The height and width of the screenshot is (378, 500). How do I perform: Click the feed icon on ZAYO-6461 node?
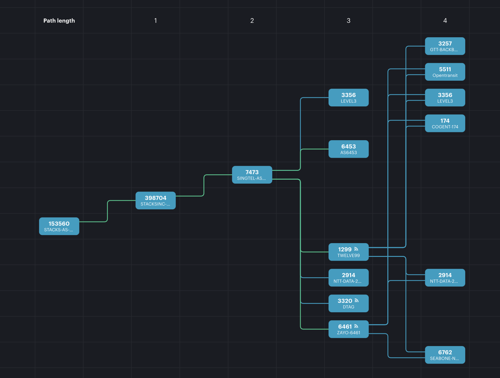pos(356,326)
